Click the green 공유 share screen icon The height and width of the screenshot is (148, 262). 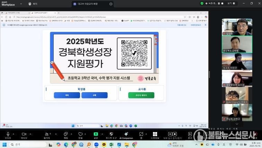point(96,133)
